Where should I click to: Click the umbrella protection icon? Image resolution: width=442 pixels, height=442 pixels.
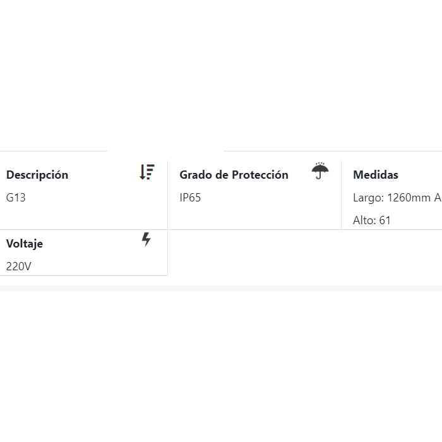pos(320,171)
